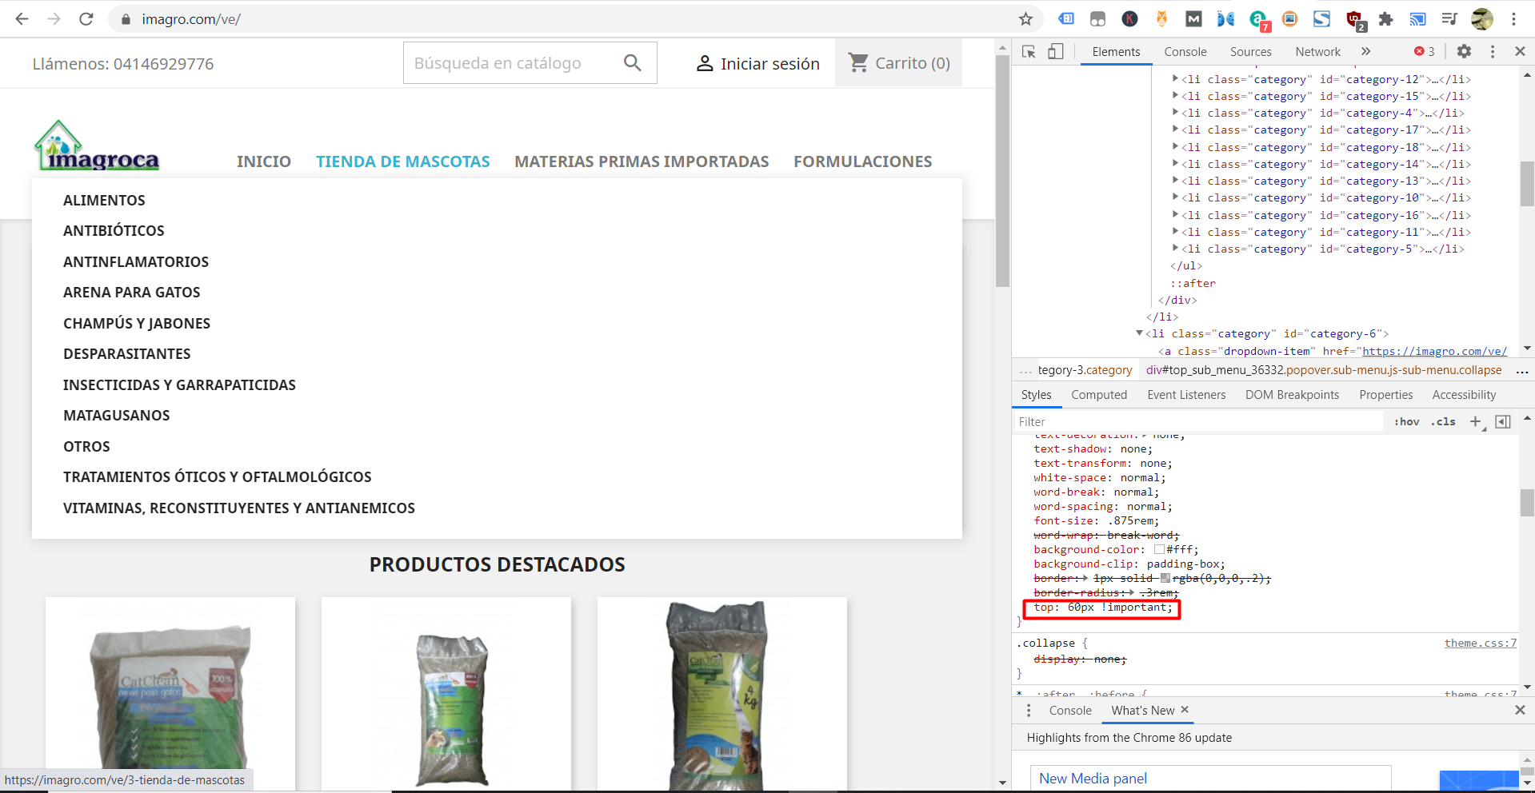Select the div#top_sub_menu_36332 breadcrumb
The image size is (1535, 793).
click(x=1324, y=370)
